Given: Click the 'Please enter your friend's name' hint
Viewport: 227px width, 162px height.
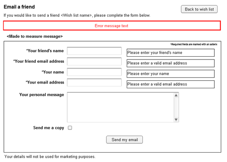Looking at the screenshot, I should pos(170,53).
